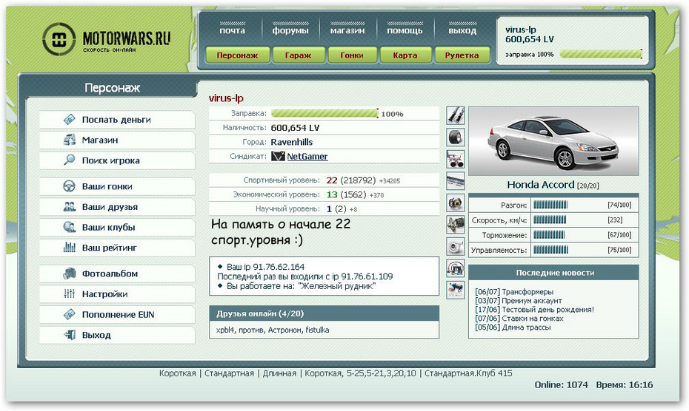Image resolution: width=689 pixels, height=411 pixels.
Task: Click the Honda Accord [20/20] title
Action: pos(553,185)
